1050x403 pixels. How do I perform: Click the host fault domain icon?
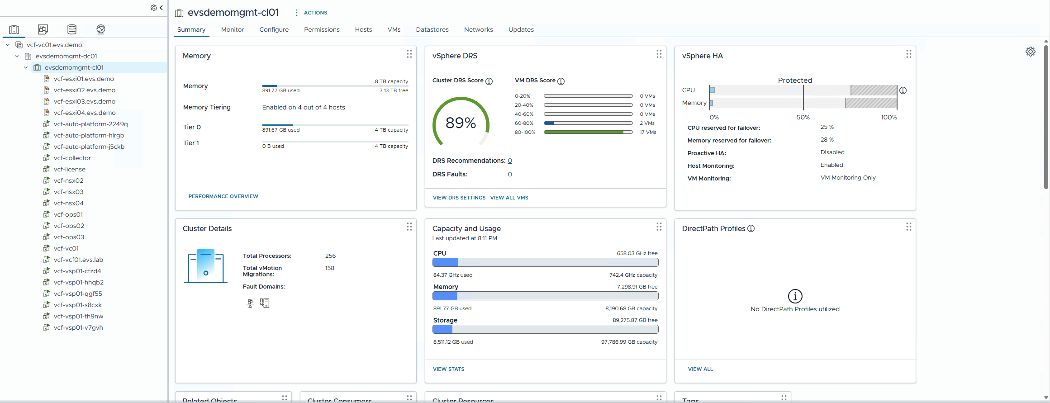(250, 303)
